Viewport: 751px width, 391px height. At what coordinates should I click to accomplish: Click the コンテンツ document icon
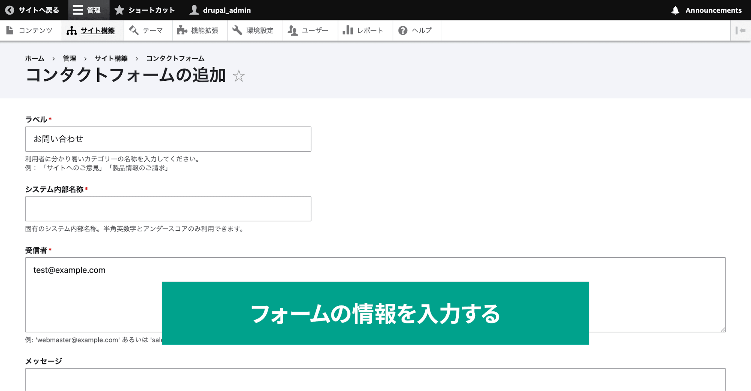(x=10, y=30)
